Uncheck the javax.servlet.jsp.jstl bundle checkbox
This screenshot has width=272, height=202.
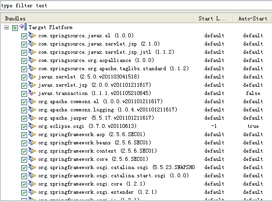[x=24, y=52]
